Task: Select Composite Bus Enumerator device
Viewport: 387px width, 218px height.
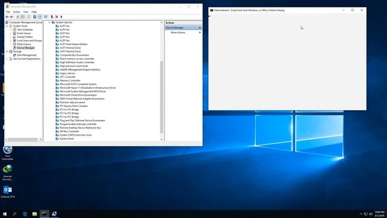Action: [74, 55]
